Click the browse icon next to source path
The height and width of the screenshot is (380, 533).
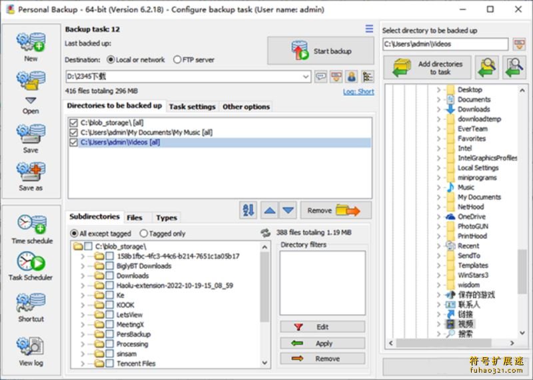click(519, 44)
